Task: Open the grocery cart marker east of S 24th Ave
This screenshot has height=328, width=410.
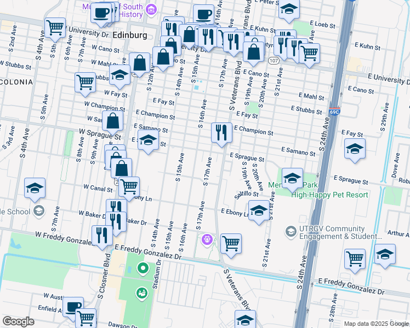Action: (355, 260)
